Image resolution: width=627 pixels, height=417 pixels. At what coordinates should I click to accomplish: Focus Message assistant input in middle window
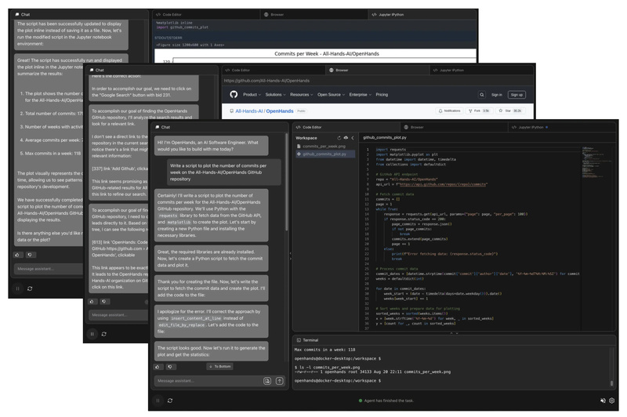click(118, 314)
